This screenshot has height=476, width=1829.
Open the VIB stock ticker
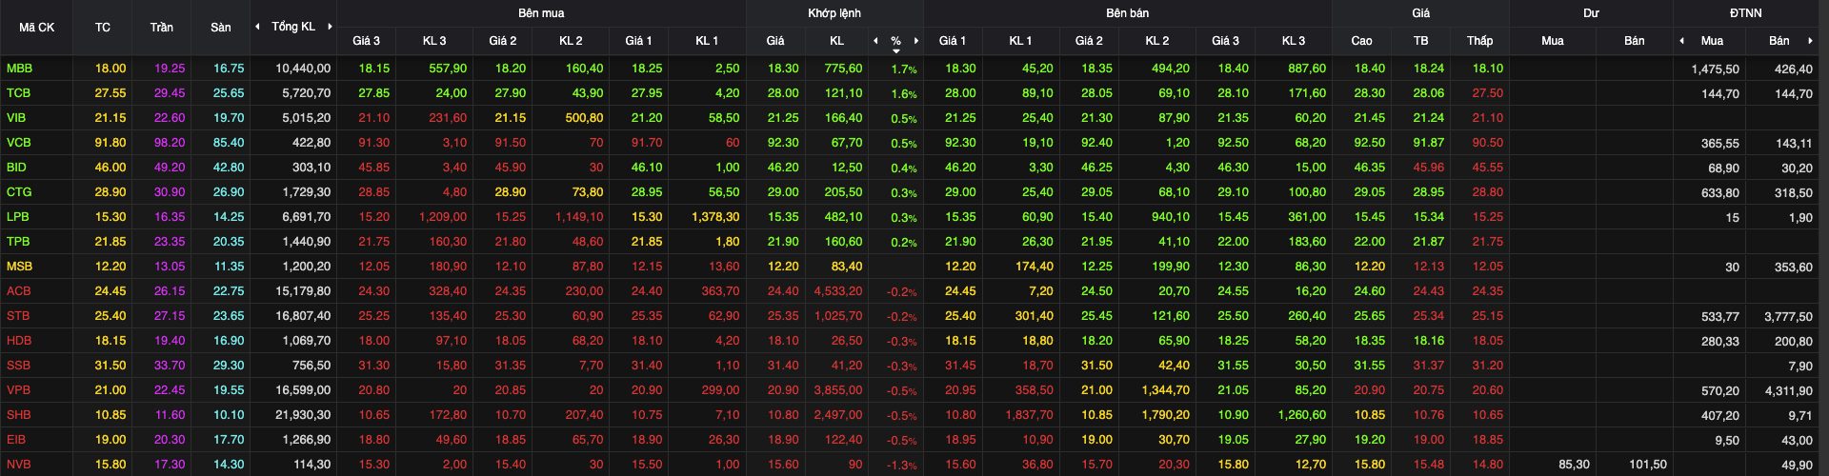point(16,118)
